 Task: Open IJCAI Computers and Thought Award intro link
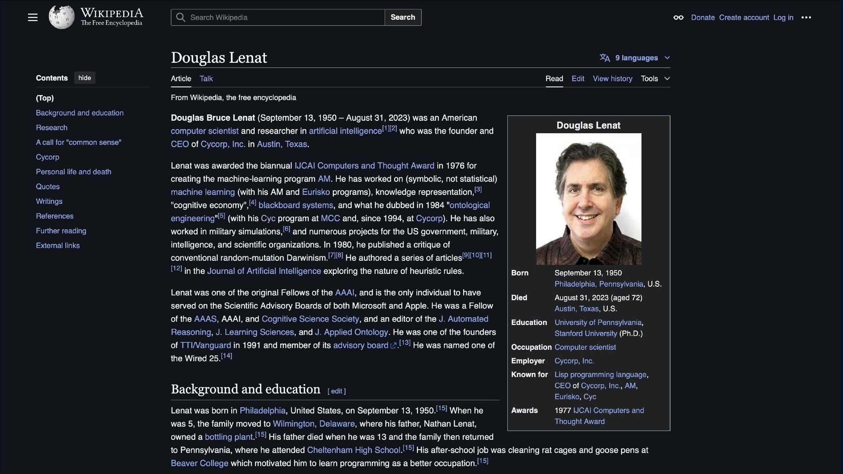coord(364,165)
